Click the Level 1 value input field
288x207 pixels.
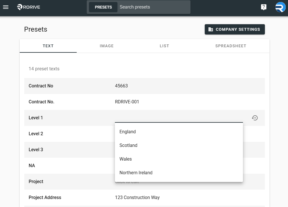click(179, 118)
